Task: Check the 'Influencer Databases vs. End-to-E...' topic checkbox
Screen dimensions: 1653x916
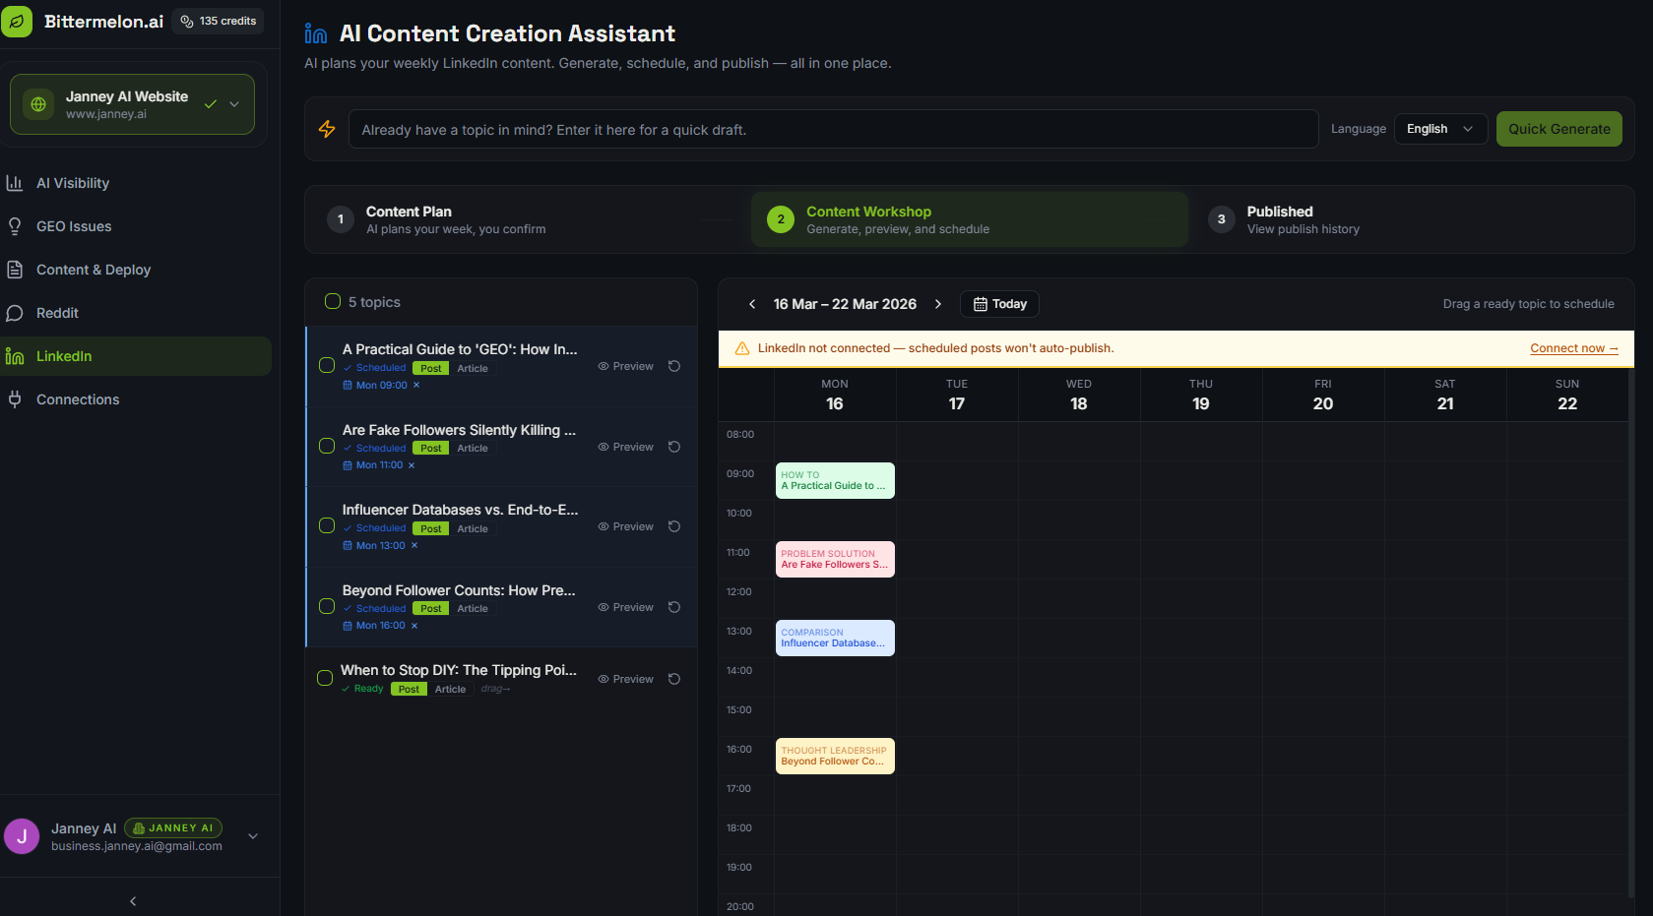Action: 327,526
